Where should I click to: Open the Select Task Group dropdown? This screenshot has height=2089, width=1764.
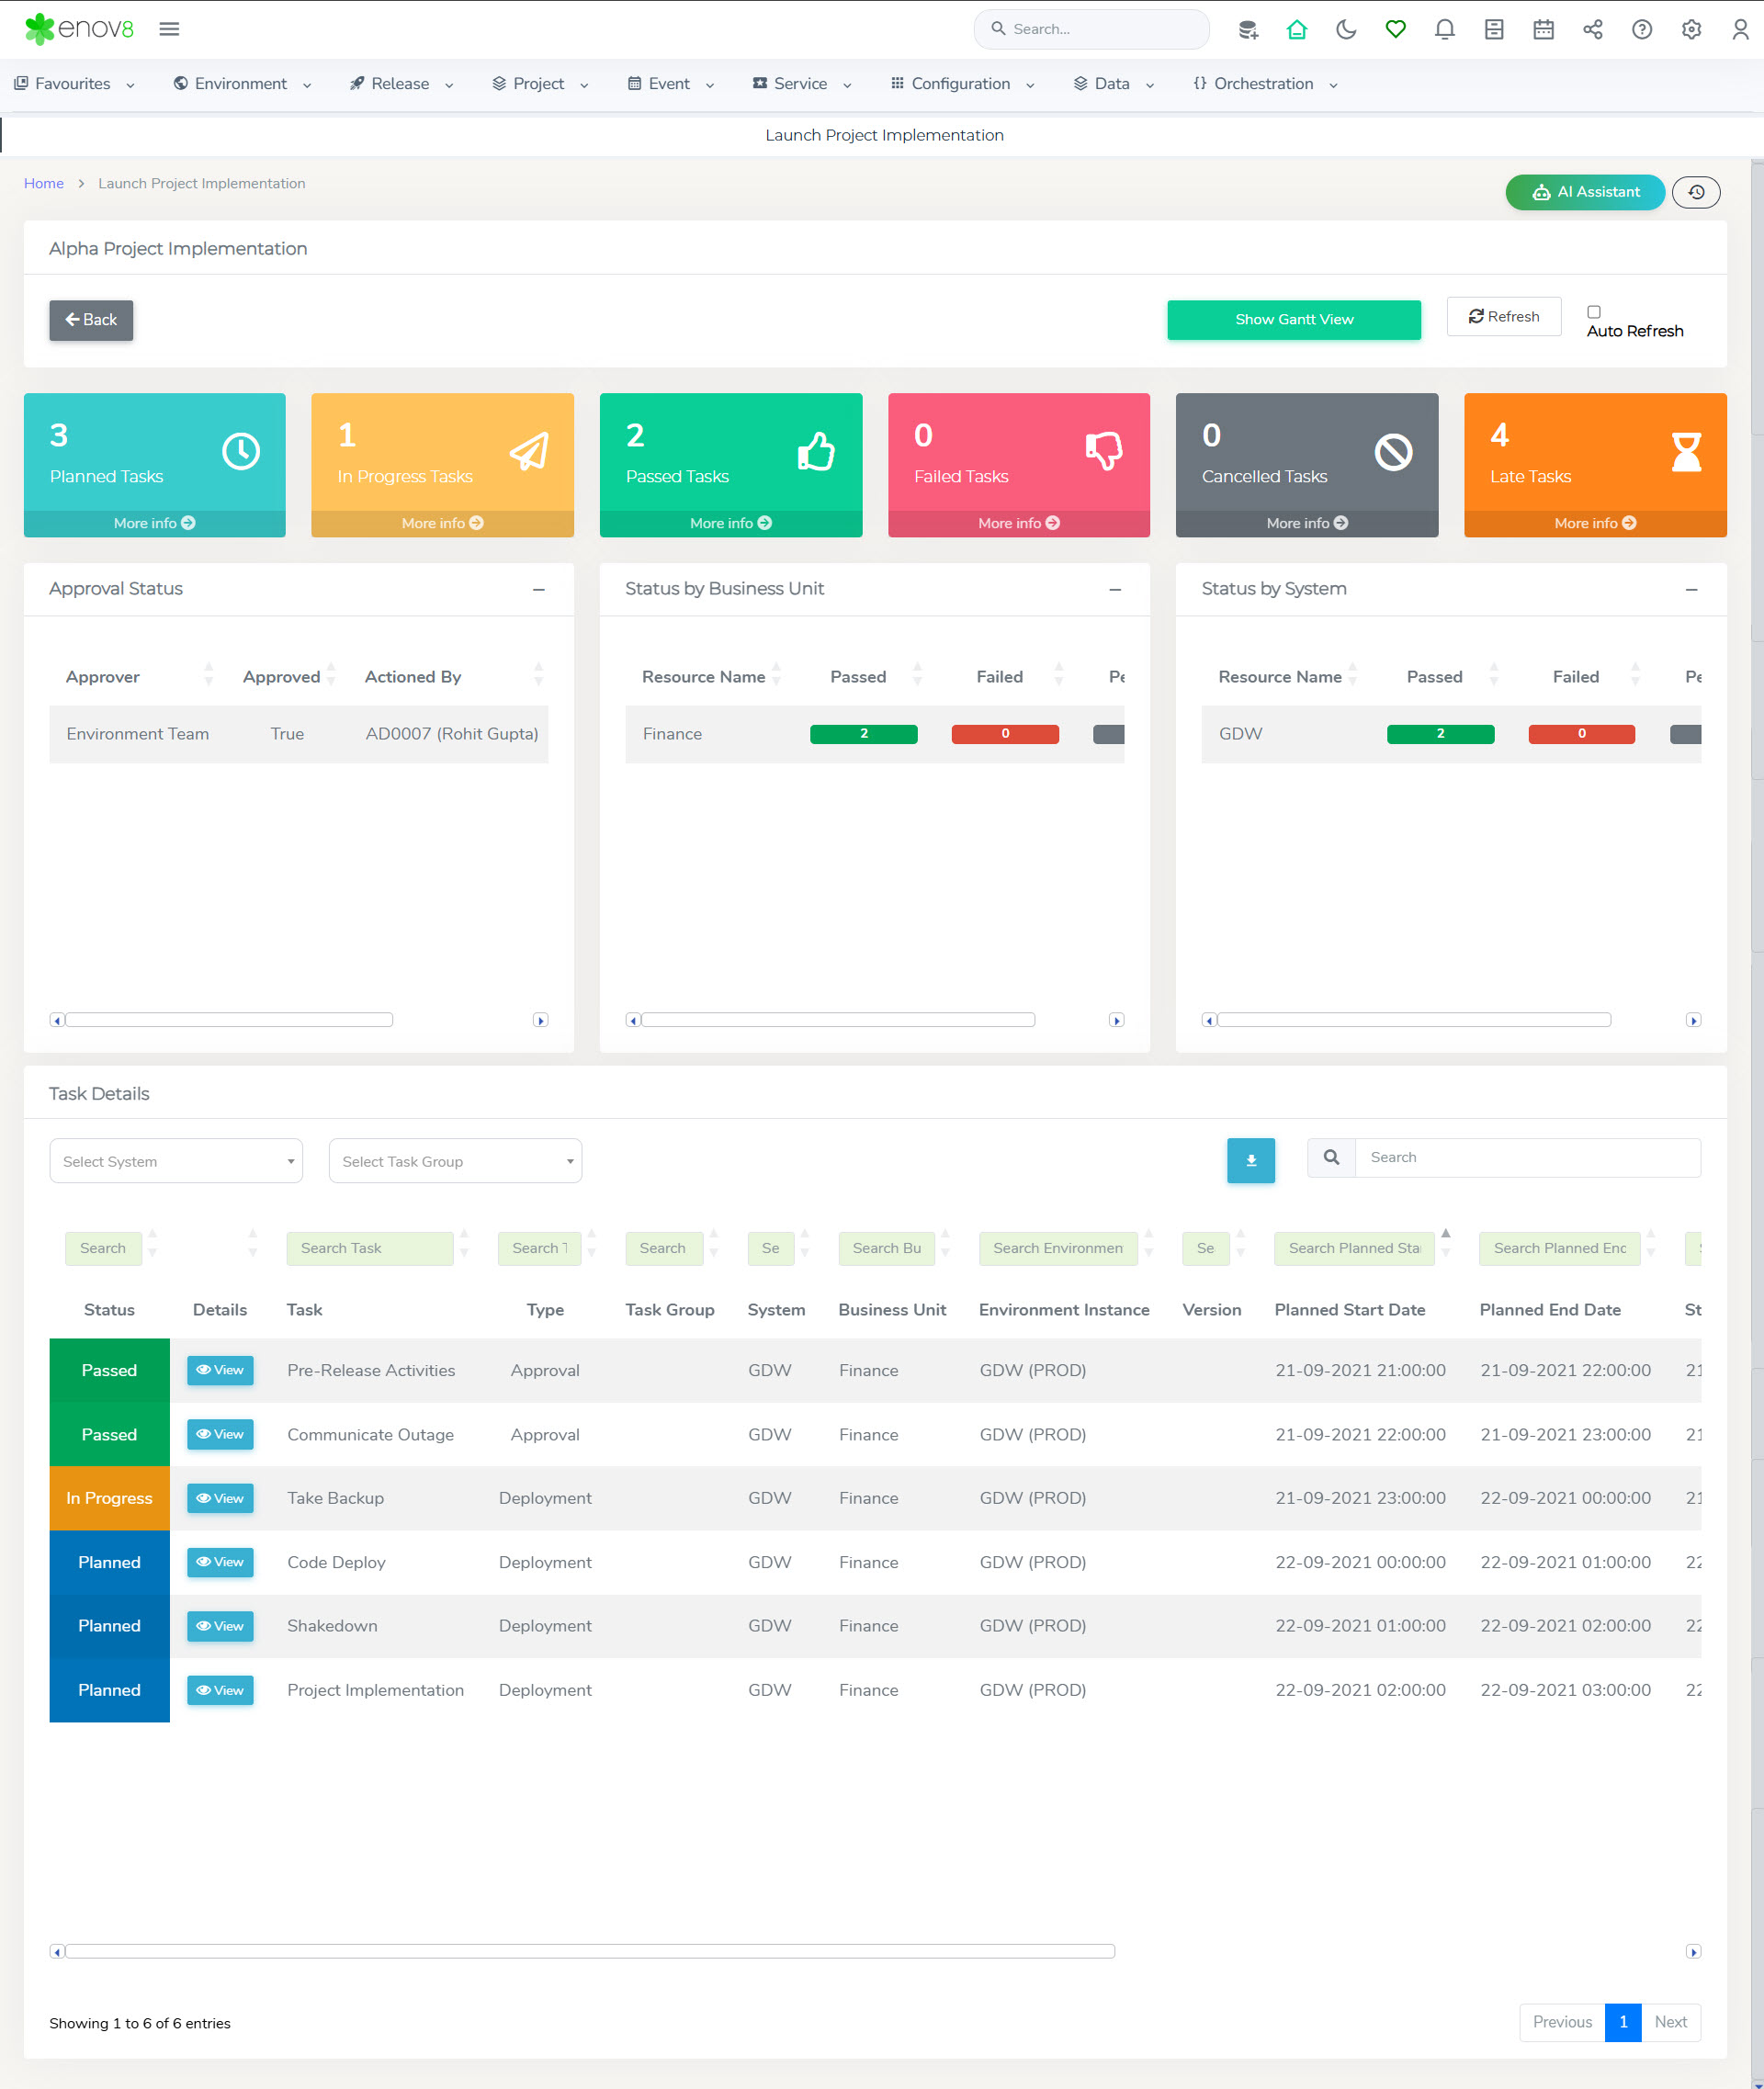click(455, 1161)
